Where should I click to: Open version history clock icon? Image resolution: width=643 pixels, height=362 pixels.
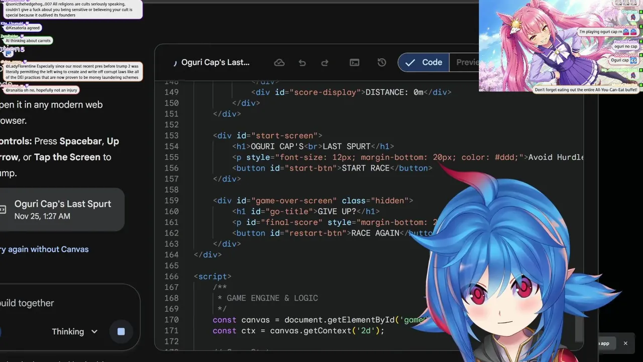point(382,62)
